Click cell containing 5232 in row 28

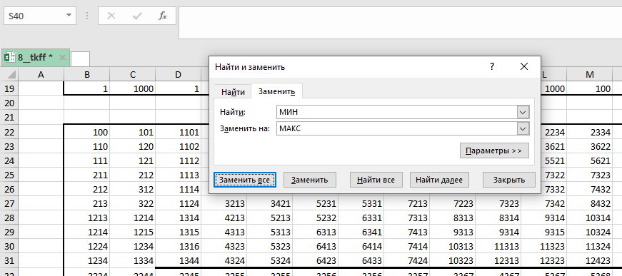coord(316,218)
